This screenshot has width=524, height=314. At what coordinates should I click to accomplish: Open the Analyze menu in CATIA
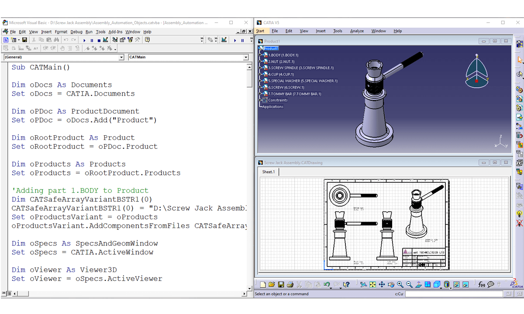click(x=357, y=31)
